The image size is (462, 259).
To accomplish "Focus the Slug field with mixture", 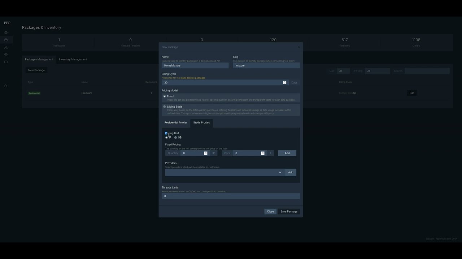I will (x=266, y=65).
